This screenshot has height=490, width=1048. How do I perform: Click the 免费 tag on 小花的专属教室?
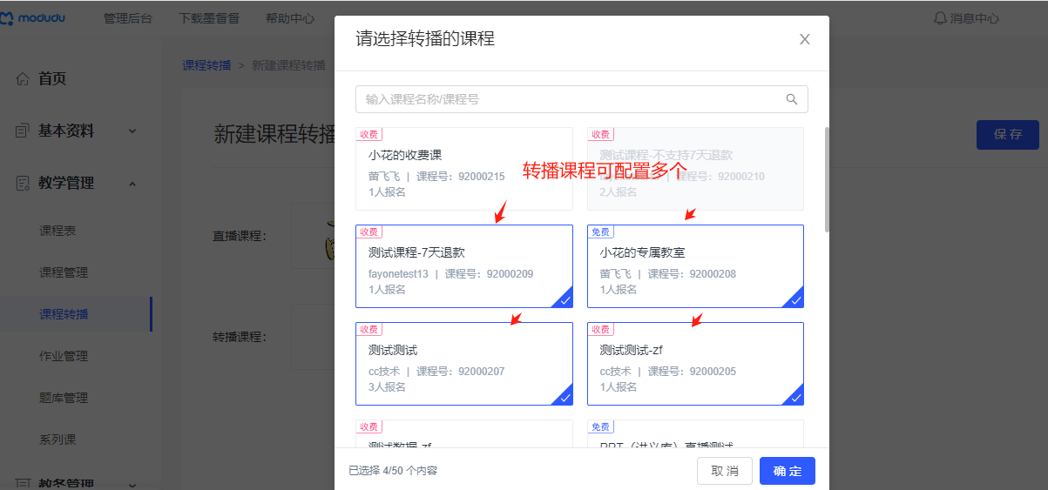[601, 232]
